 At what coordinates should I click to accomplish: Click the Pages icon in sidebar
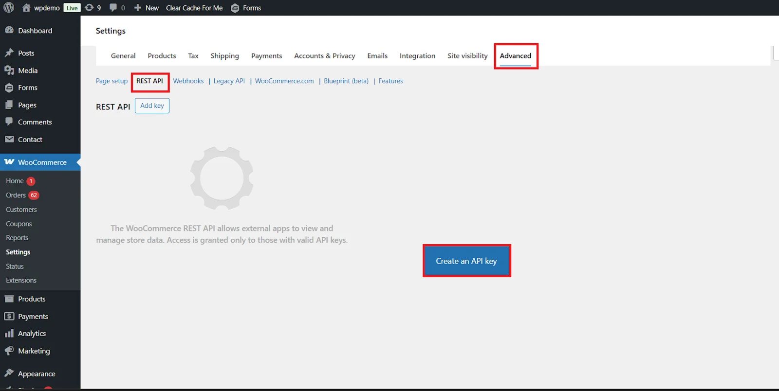9,105
